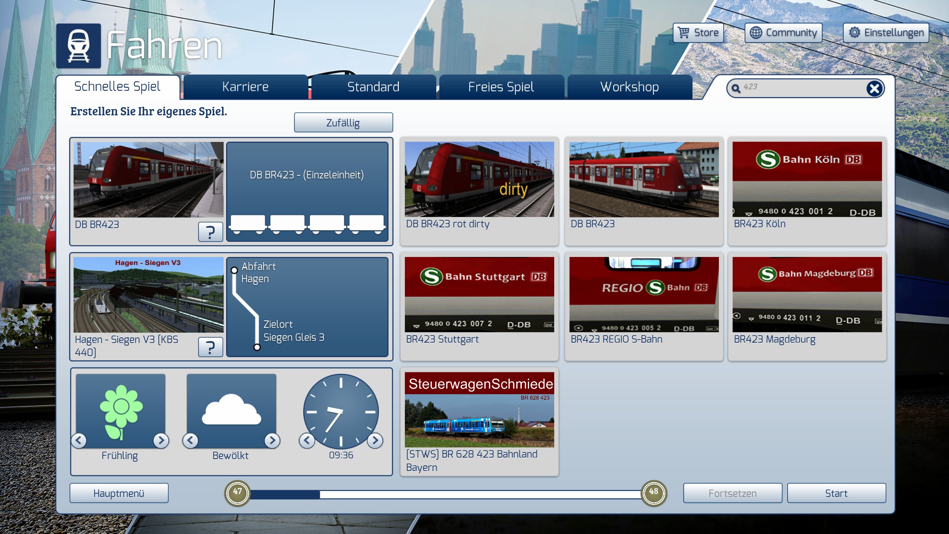This screenshot has width=949, height=534.
Task: Click the locomotive info question mark button
Action: point(210,232)
